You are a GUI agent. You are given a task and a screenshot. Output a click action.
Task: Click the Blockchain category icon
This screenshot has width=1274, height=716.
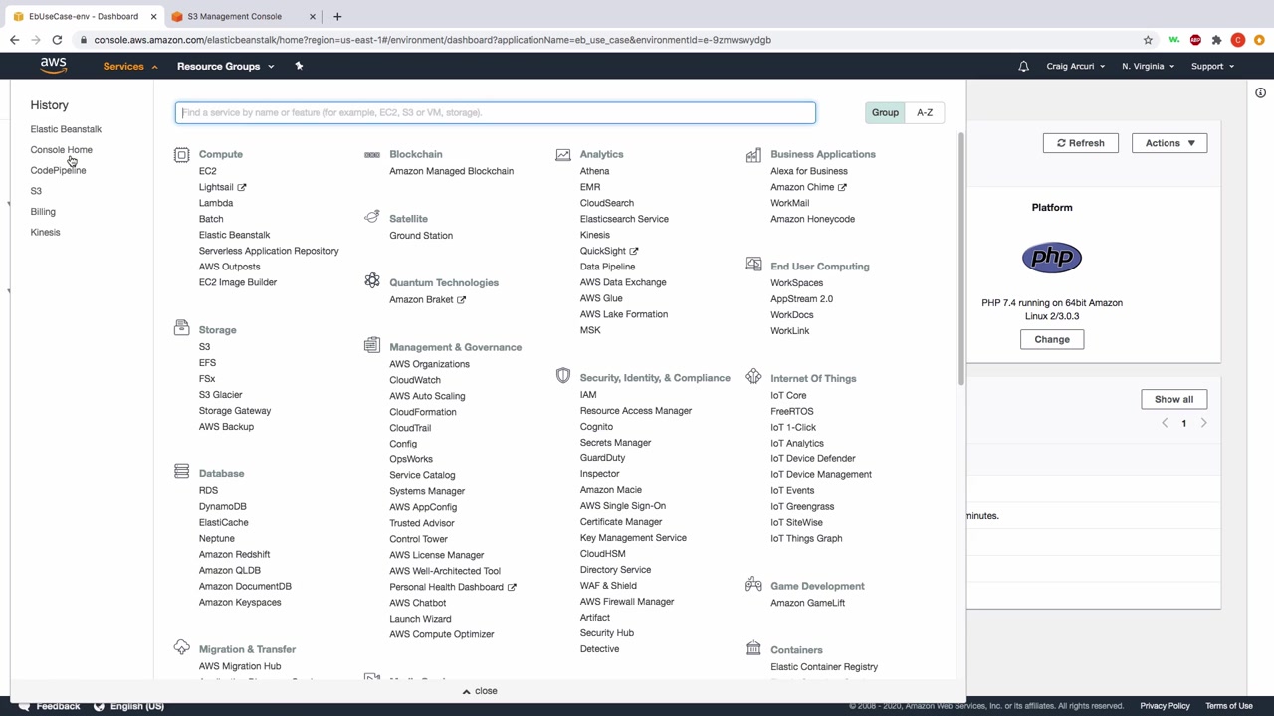tap(372, 154)
